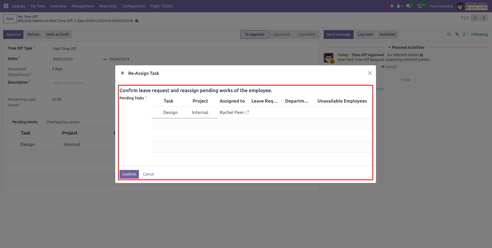Close the Re-Assign Task dialog
Screen dimensions: 492x248
(x=370, y=73)
